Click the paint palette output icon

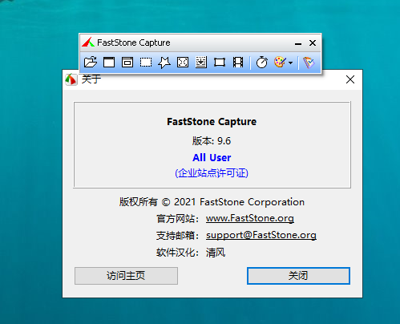280,63
